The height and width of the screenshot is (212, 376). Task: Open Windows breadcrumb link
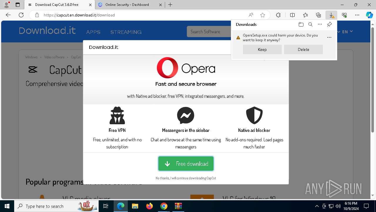tap(31, 57)
